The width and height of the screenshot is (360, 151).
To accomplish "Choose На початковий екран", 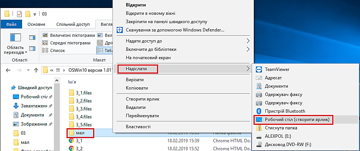I will (x=148, y=58).
